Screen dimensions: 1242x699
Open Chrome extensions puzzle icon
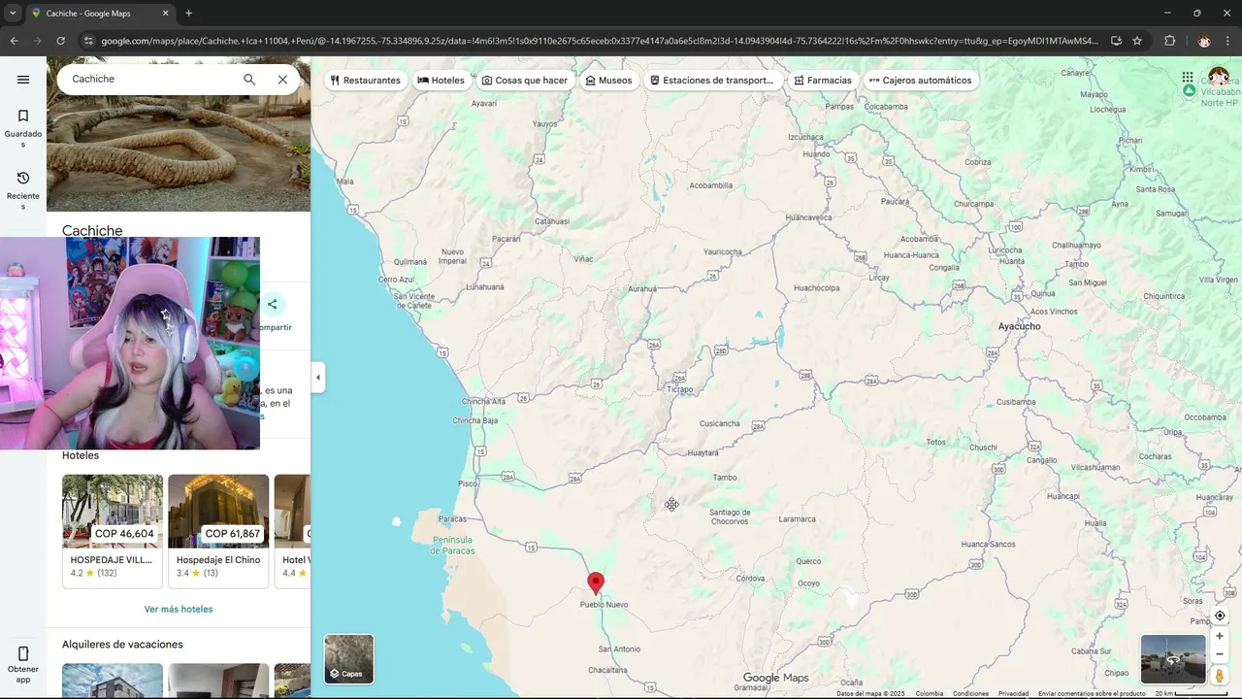1169,41
